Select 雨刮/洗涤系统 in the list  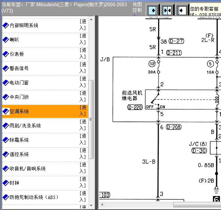(25, 126)
